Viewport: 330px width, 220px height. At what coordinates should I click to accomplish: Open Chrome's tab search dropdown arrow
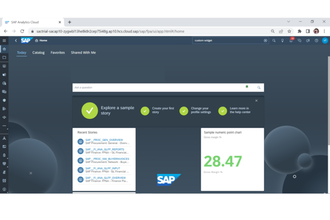click(x=288, y=22)
